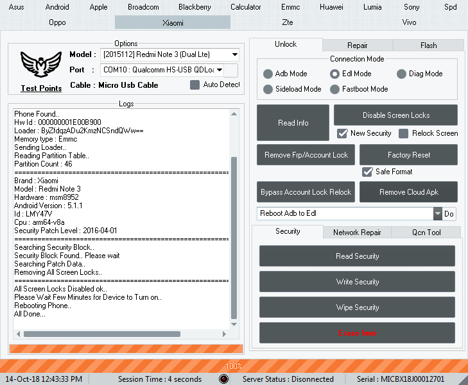The width and height of the screenshot is (468, 385).
Task: Click the red Erase Imei button
Action: 358,333
